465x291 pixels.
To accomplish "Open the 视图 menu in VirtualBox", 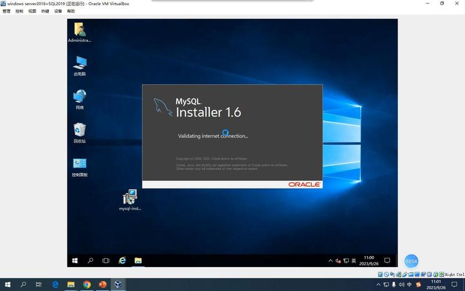I will 33,11.
